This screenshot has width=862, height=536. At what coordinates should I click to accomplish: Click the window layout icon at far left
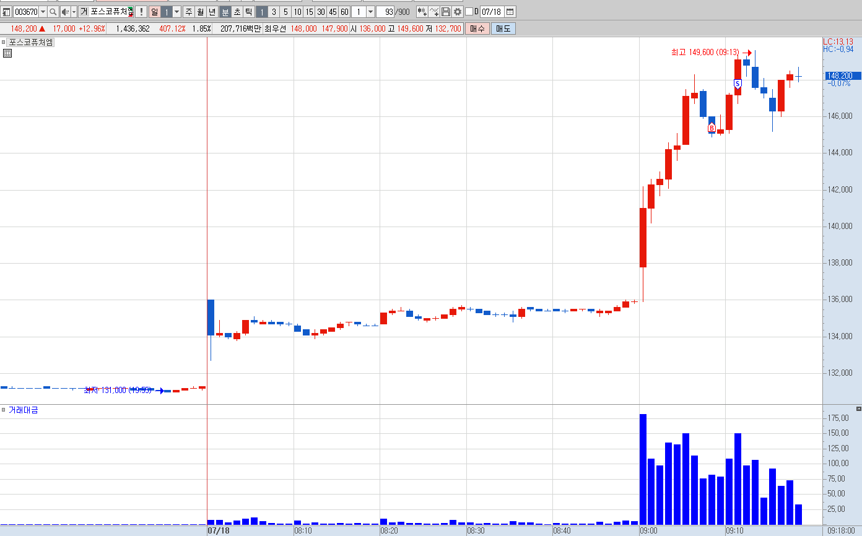point(6,12)
